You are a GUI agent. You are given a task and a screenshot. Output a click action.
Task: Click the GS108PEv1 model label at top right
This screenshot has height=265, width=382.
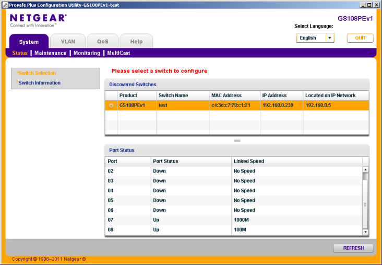coord(355,19)
